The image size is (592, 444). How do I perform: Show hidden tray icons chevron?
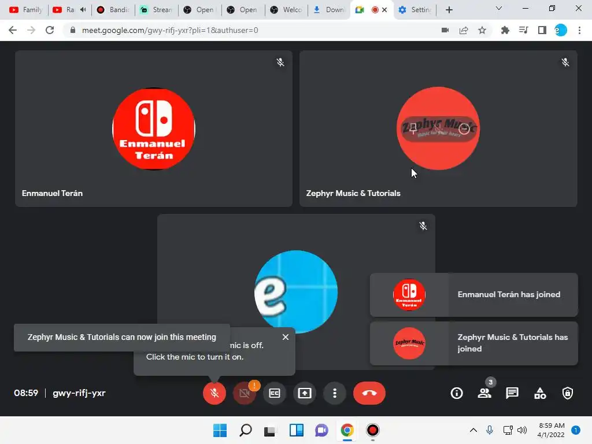(x=473, y=430)
